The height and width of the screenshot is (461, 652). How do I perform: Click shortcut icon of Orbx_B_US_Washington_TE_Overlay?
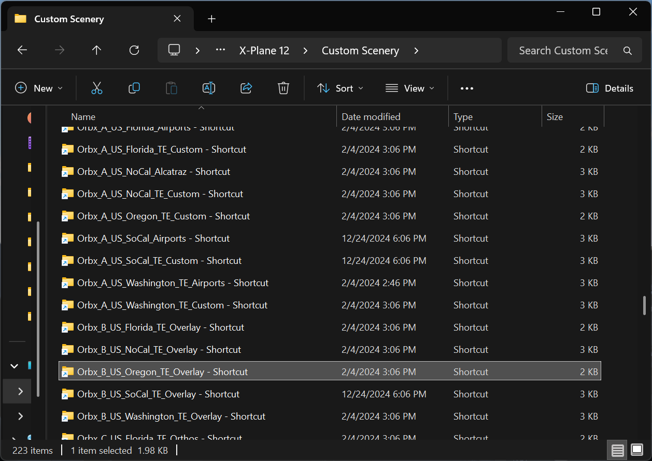tap(67, 417)
